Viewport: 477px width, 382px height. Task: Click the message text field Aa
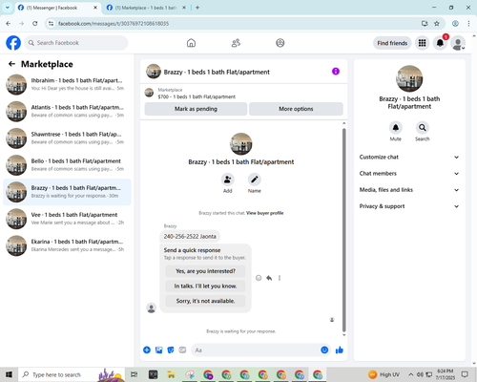tap(255, 350)
